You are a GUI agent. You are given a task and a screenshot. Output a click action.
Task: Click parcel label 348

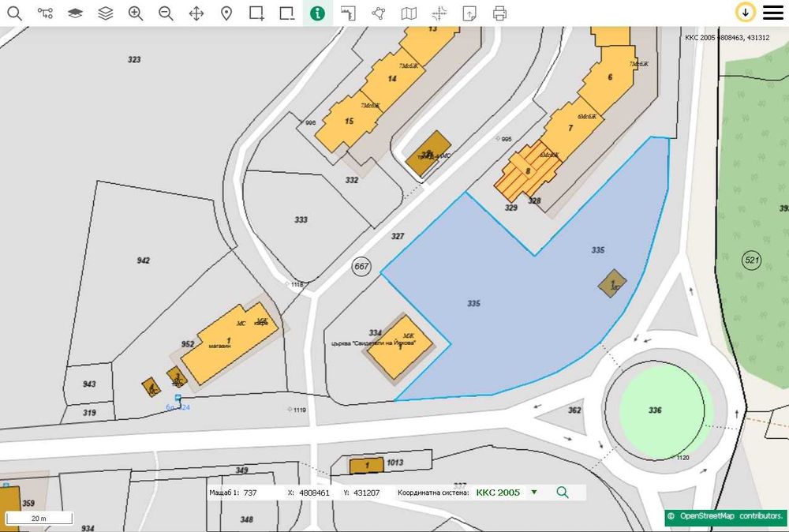(x=246, y=519)
